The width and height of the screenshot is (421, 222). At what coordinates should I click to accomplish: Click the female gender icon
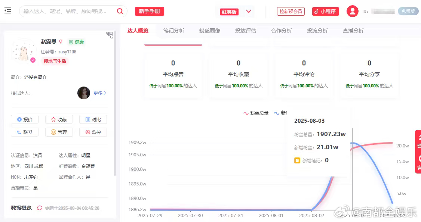coord(61,41)
